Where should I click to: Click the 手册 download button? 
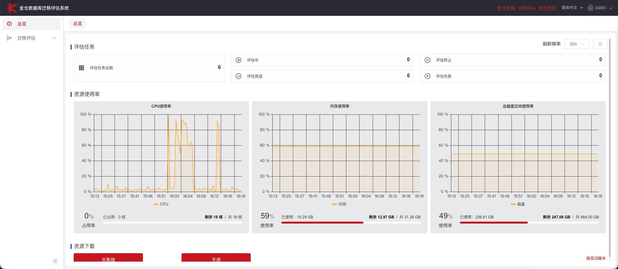pos(216,257)
